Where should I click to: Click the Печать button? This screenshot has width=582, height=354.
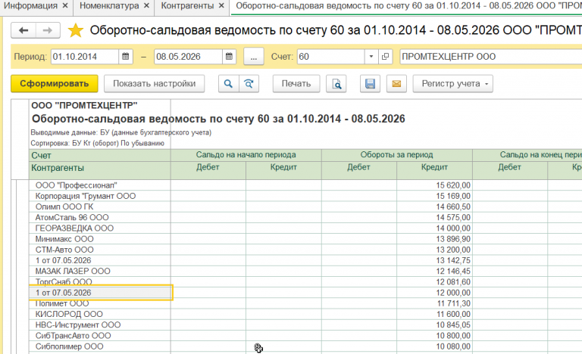point(296,84)
